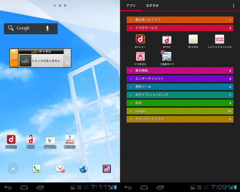The height and width of the screenshot is (192, 240).
Task: Tap Back arrow on home screen nav bar
Action: click(8, 187)
